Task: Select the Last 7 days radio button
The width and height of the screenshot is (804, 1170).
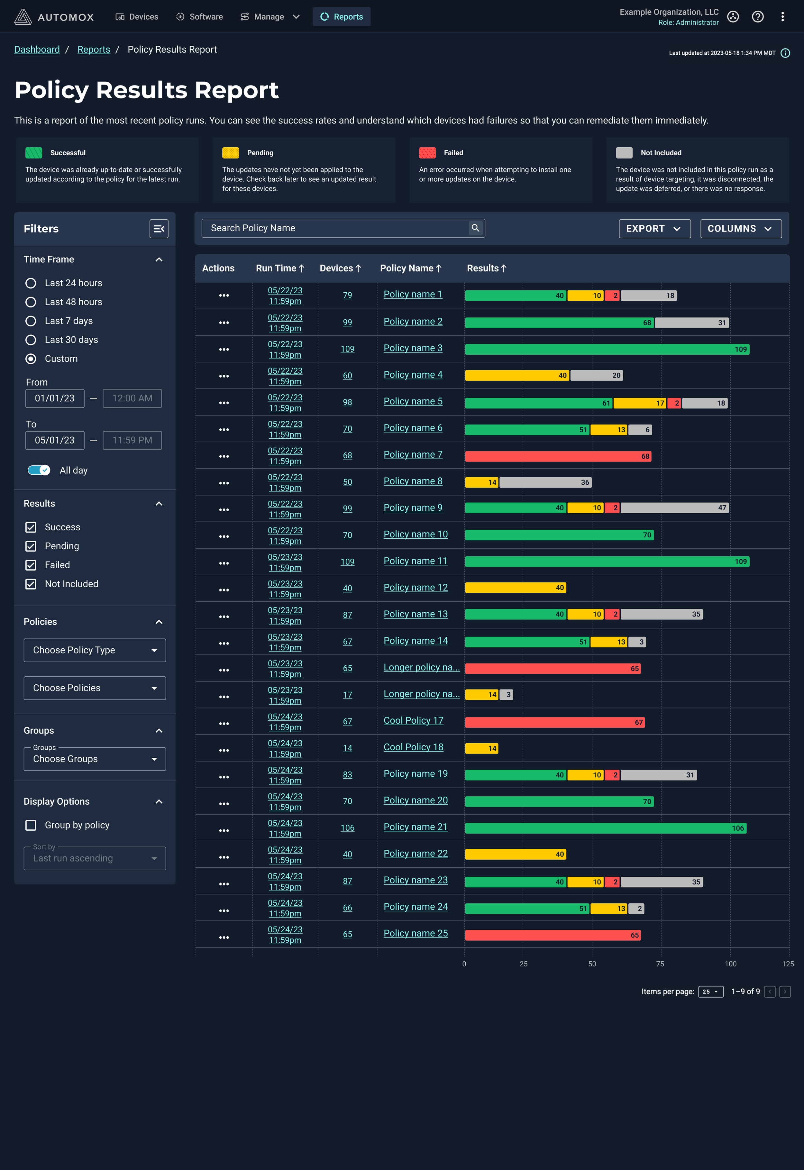Action: 31,321
